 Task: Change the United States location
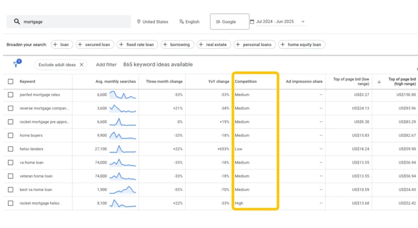[x=153, y=22]
